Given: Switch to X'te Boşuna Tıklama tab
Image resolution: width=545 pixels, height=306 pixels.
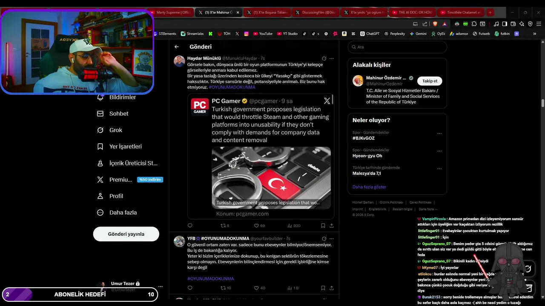Looking at the screenshot, I should tap(268, 12).
